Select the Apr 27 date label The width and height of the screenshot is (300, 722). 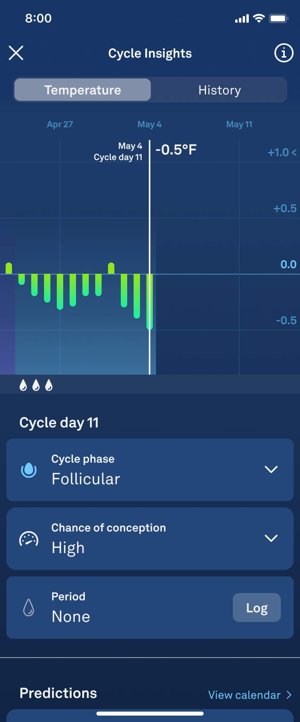click(60, 124)
